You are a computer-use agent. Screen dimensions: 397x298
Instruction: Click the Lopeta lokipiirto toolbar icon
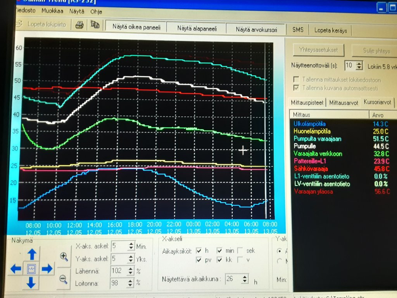19,24
